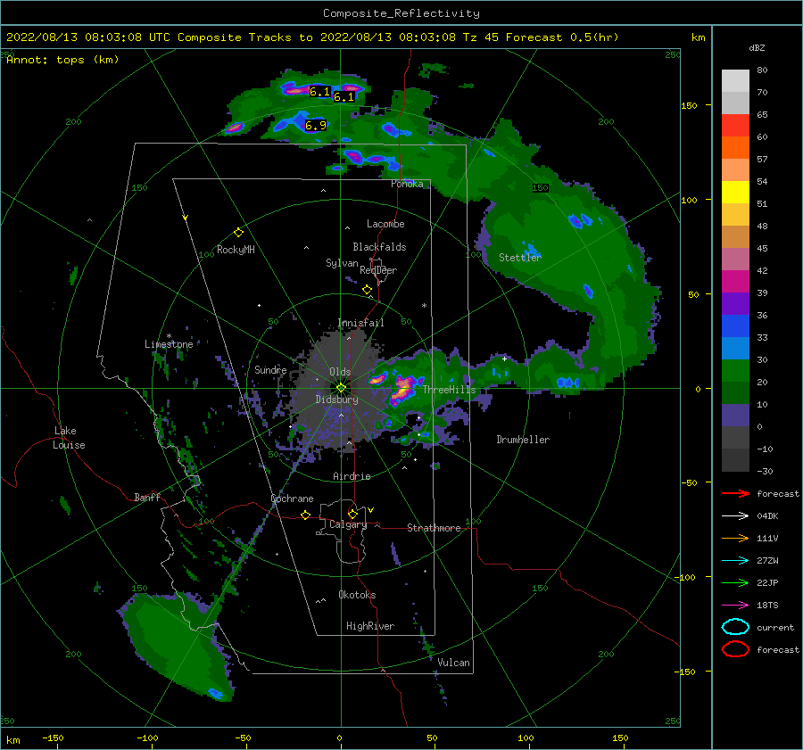Click the Composite_Reflectivity title

401,13
